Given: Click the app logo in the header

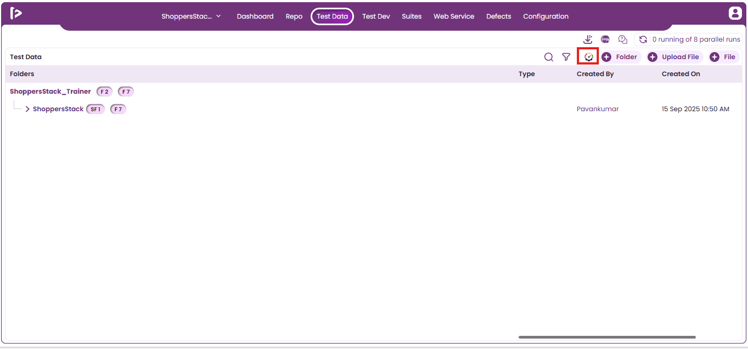Looking at the screenshot, I should click(x=16, y=14).
